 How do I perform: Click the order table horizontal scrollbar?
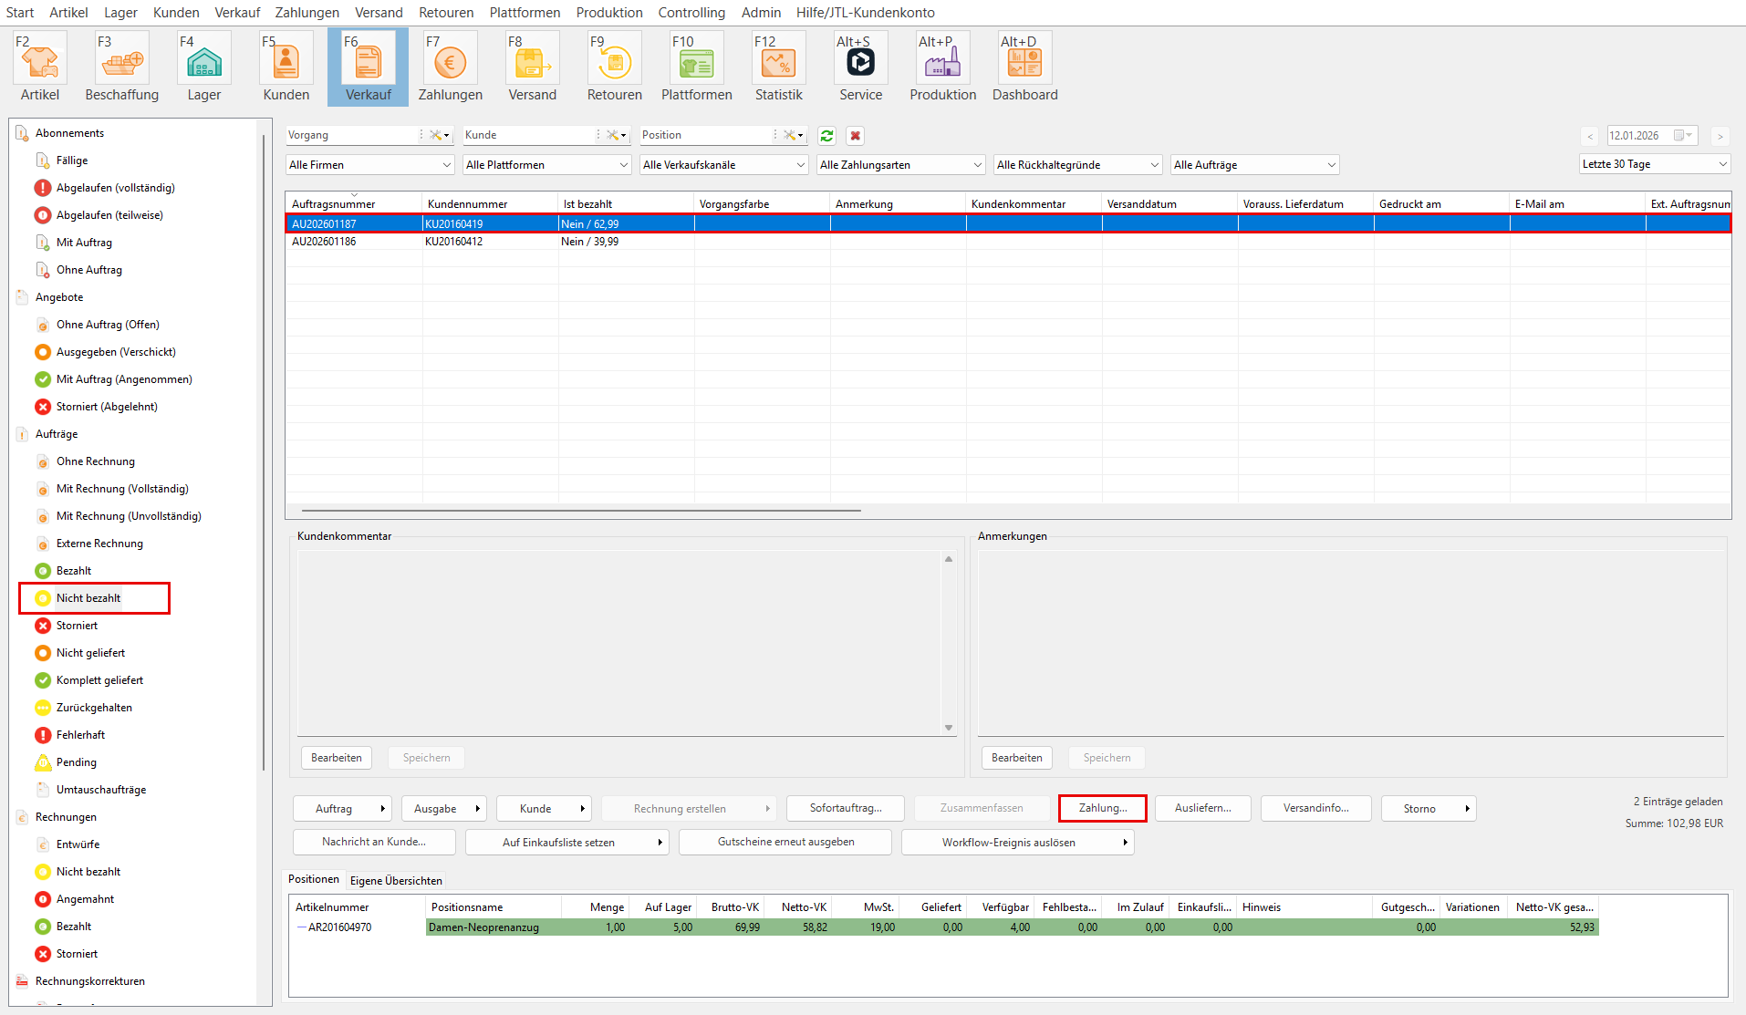click(x=581, y=511)
